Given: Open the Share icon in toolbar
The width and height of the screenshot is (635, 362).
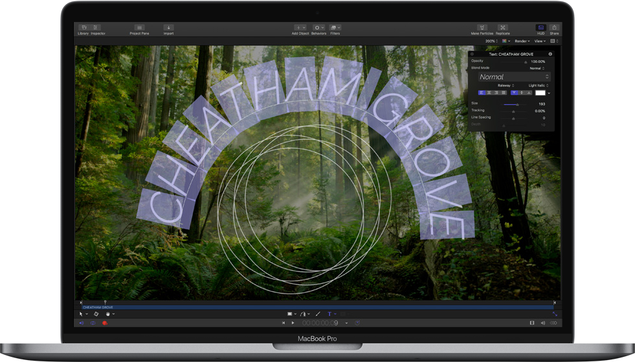Looking at the screenshot, I should [x=555, y=28].
